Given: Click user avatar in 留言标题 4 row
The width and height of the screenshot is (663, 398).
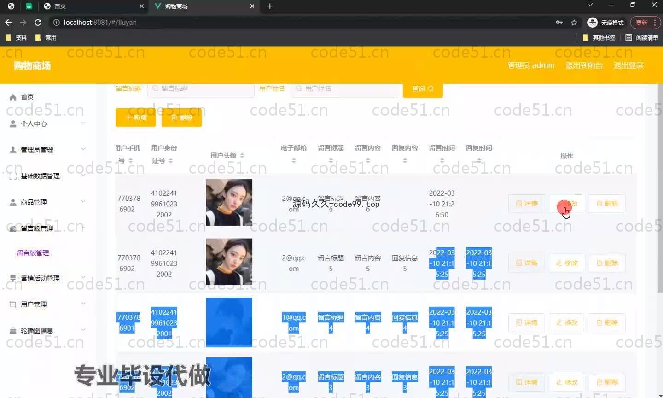Looking at the screenshot, I should tap(229, 322).
